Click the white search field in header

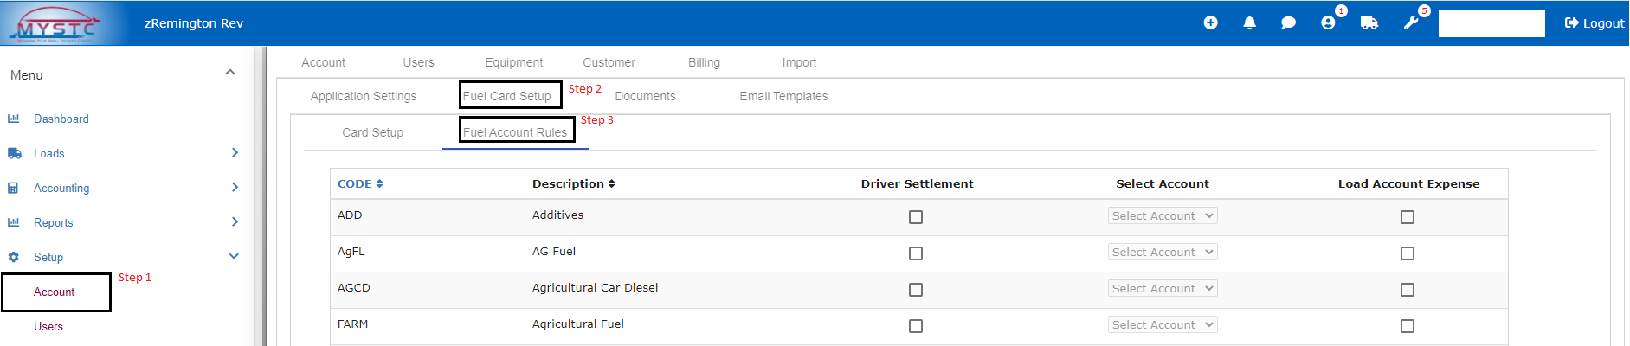point(1491,23)
